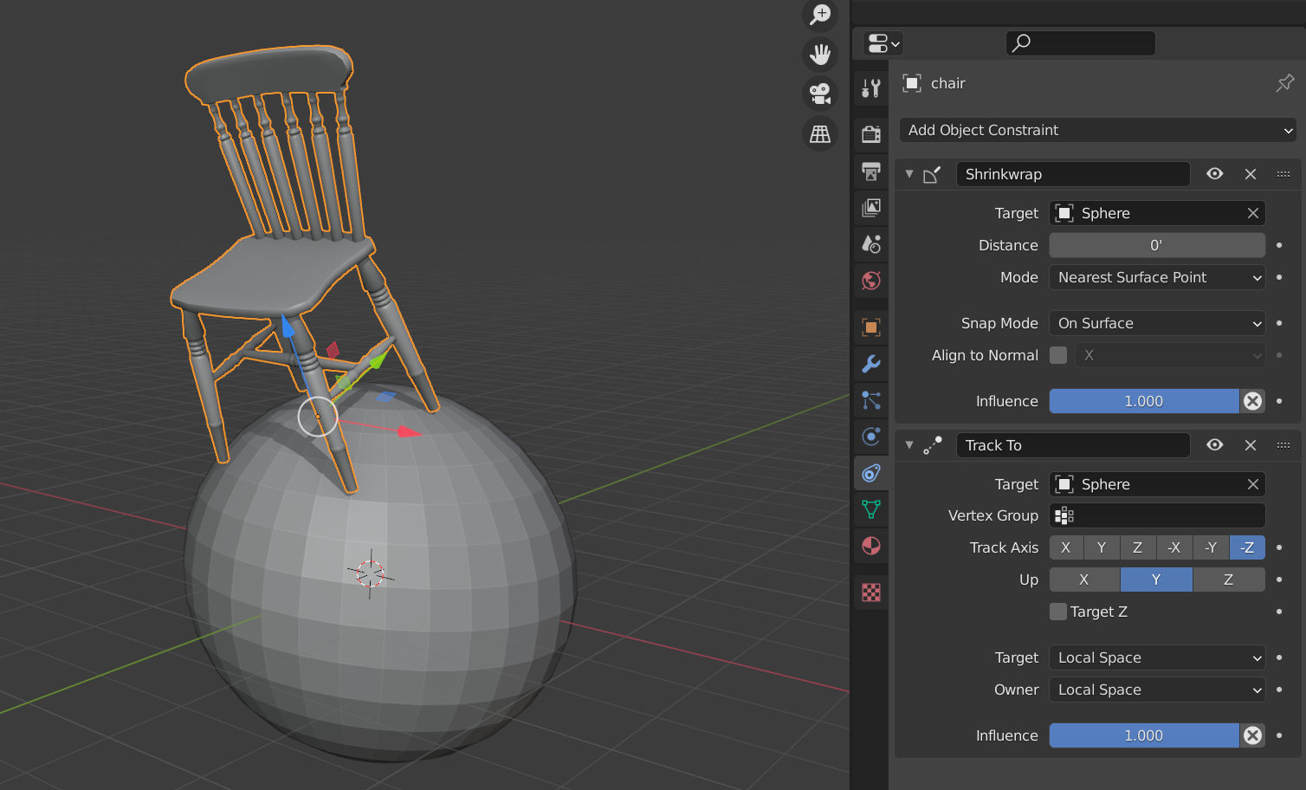Open the Physics properties tab
The height and width of the screenshot is (790, 1306).
tap(871, 436)
